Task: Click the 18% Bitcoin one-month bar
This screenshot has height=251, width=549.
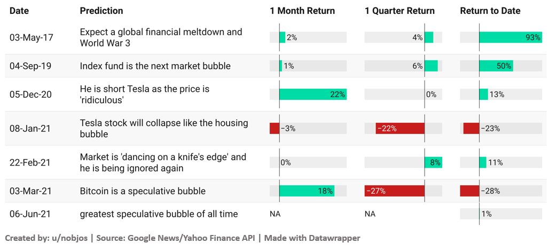Action: point(307,191)
